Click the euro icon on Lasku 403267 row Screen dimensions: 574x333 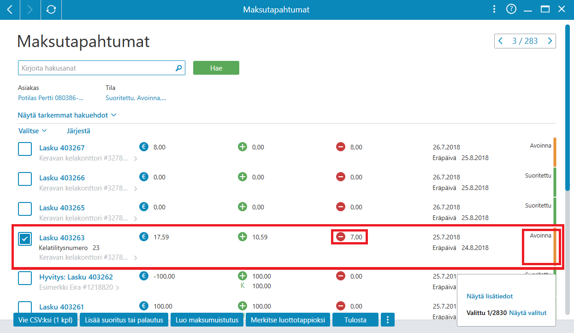pos(144,147)
